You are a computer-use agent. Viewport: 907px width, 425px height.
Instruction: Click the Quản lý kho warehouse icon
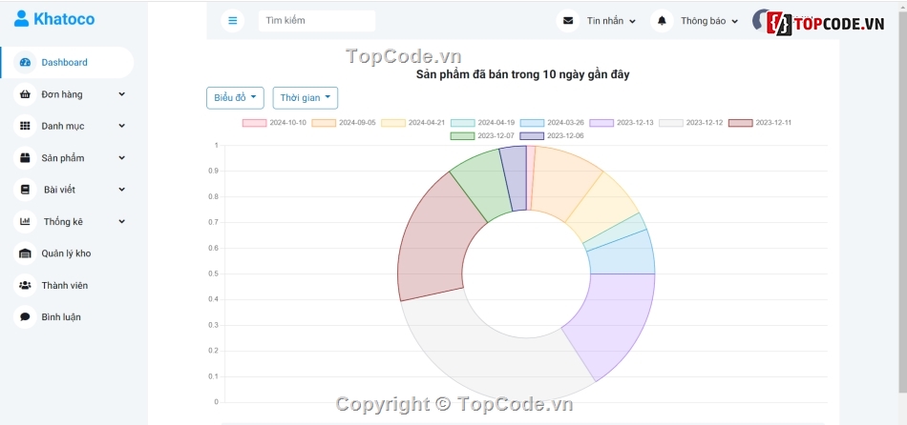(x=25, y=253)
